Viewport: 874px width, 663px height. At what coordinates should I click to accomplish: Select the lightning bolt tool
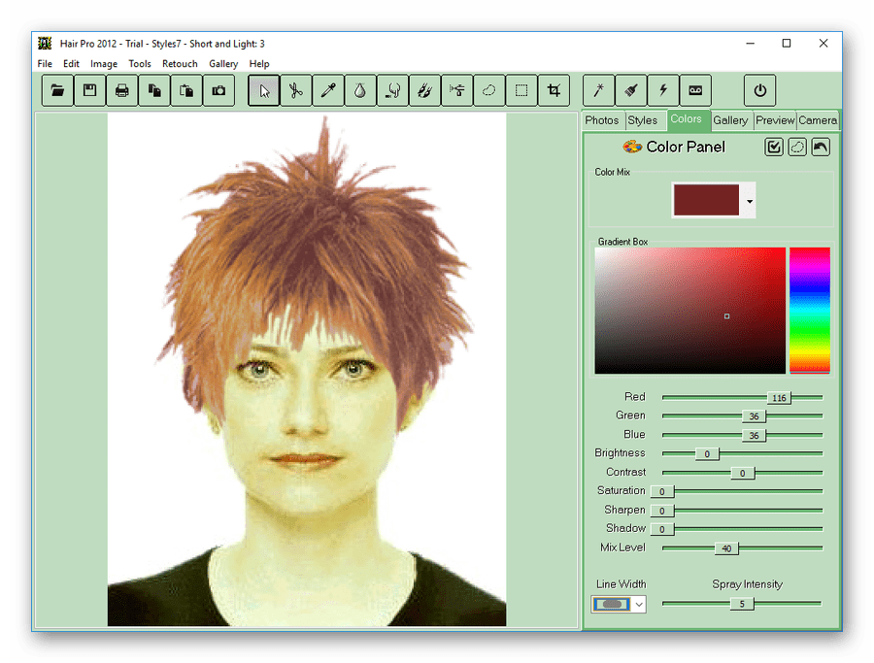click(663, 90)
